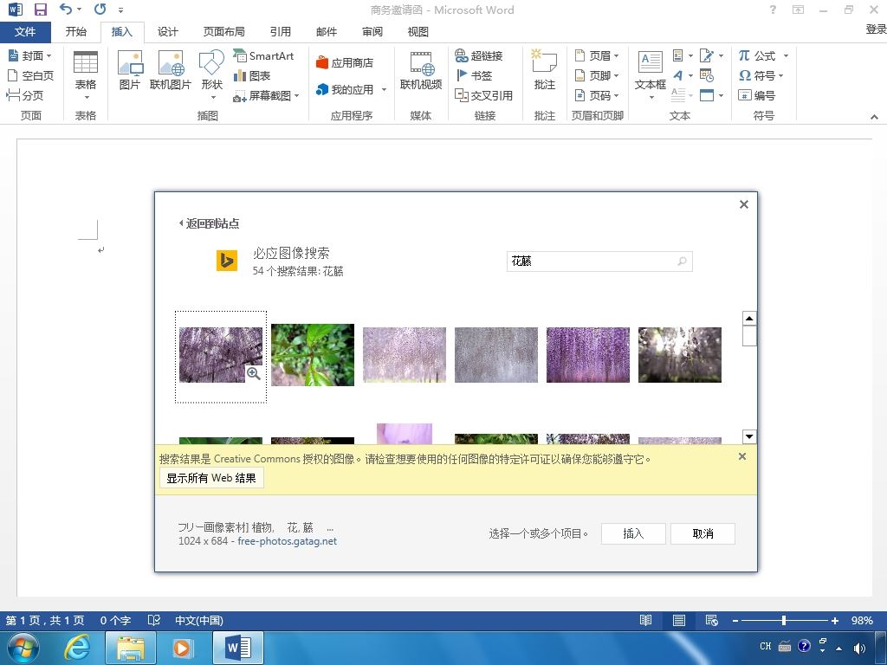
Task: Click 返回到站点 back link in dialog
Action: click(x=210, y=223)
